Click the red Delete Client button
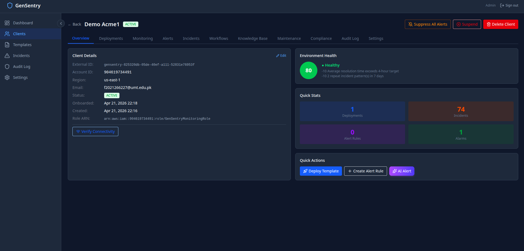Screen dimensions: 524x251 500,24
